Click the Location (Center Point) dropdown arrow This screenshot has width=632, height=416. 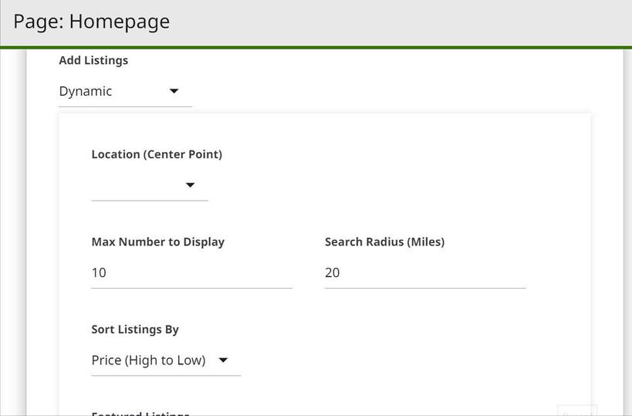click(x=190, y=185)
